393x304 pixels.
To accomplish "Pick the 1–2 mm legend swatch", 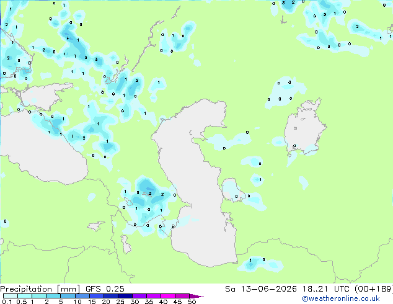I will (39, 296).
